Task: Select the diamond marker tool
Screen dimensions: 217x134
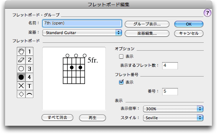Action: click(21, 94)
